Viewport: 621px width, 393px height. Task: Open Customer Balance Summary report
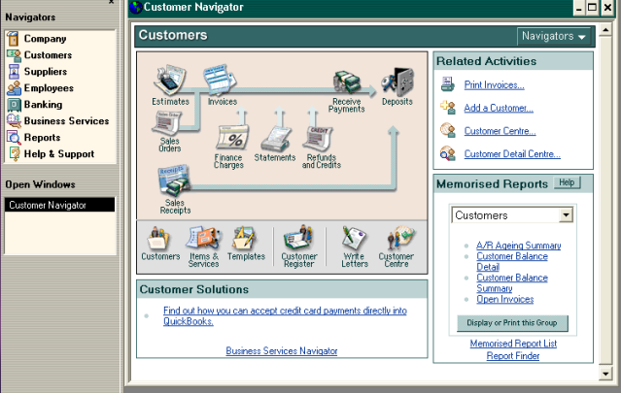[x=512, y=282]
